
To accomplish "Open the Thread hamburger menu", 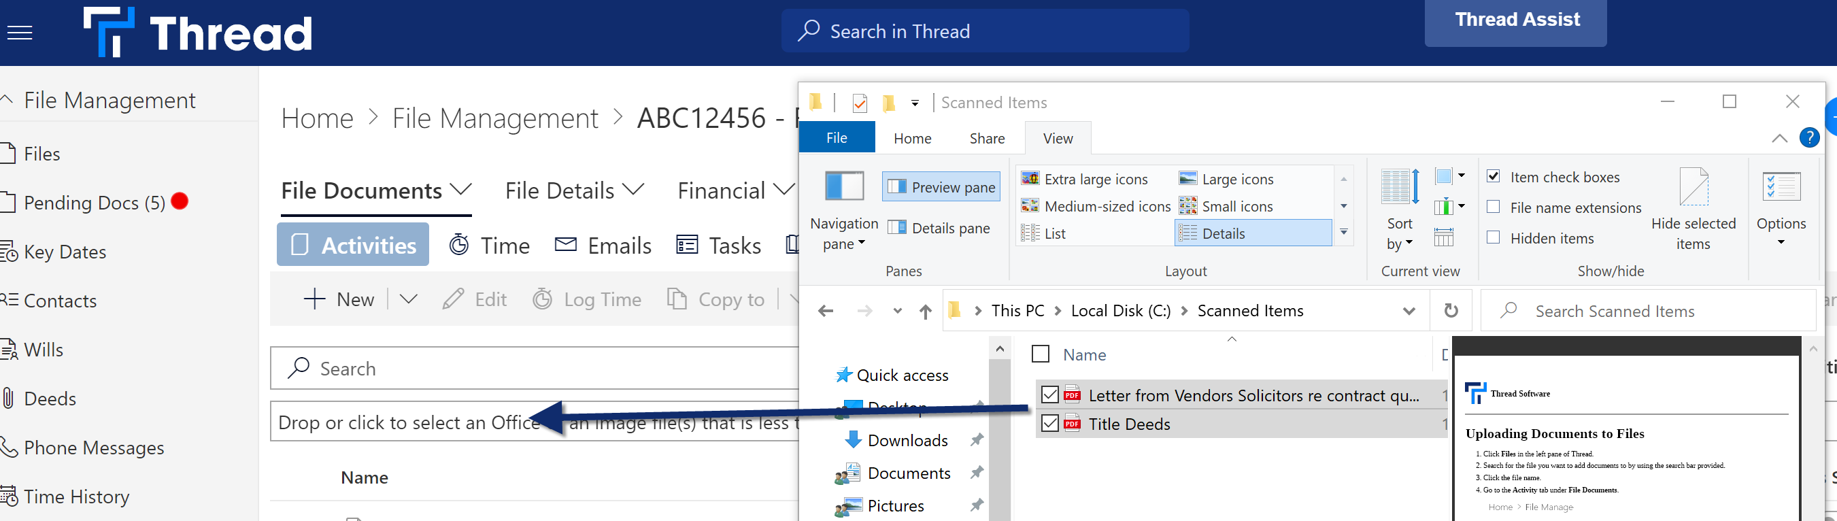I will click(x=20, y=33).
